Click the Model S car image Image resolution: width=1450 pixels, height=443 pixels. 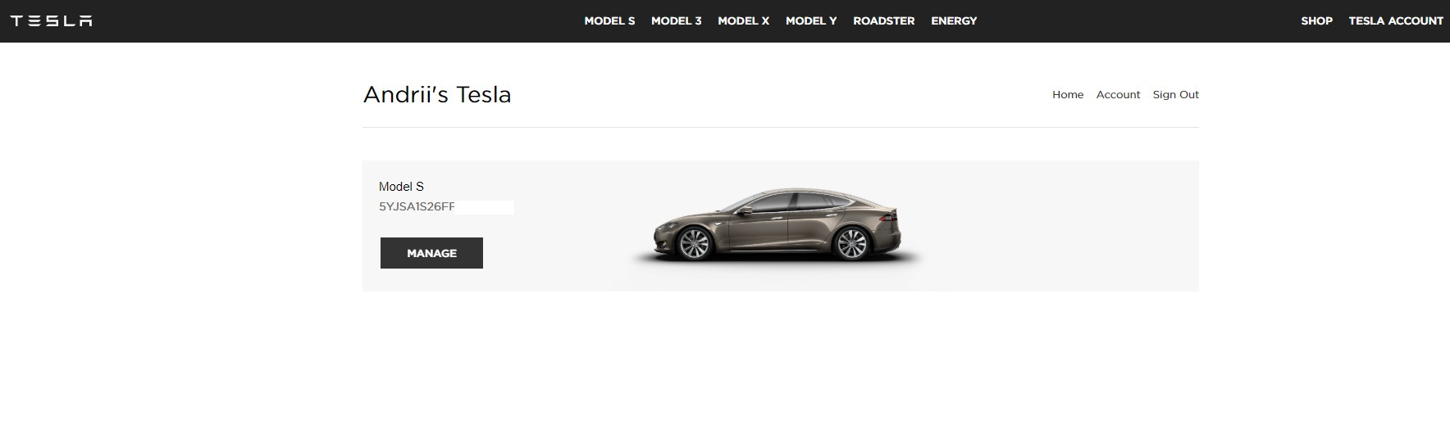tap(776, 226)
